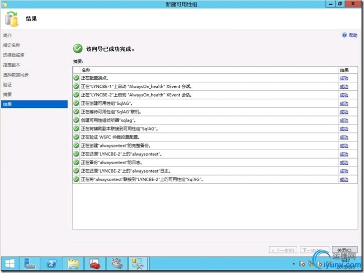Image resolution: width=364 pixels, height=273 pixels.
Task: Open 成功 link for WSFC 仲裁投票配置 row
Action: coord(344,138)
